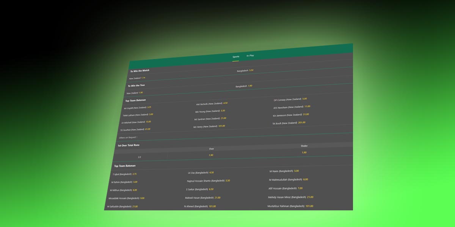The image size is (455, 227).
Task: Select LK Das at 4.50
Action: (201, 173)
